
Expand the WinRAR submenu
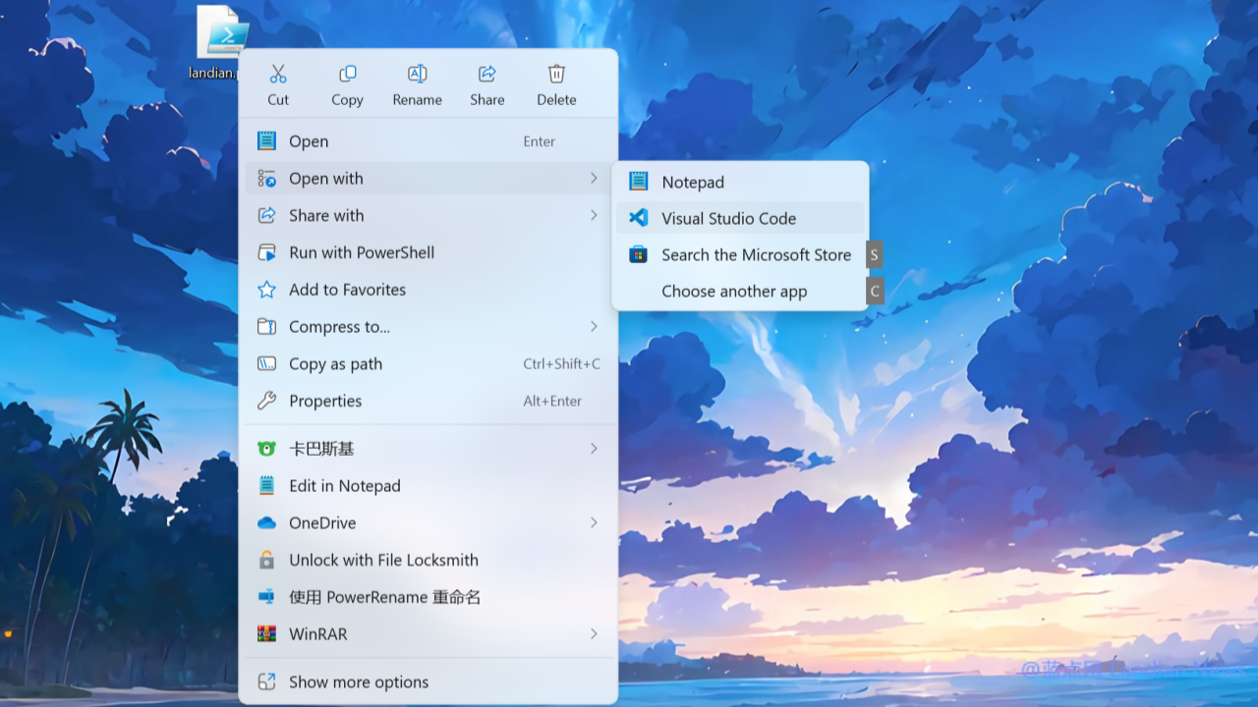tap(594, 634)
